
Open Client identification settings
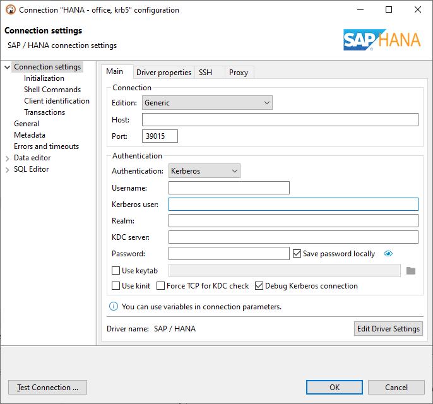point(57,101)
